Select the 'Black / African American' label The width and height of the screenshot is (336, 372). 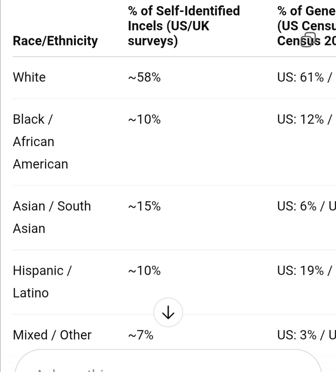[40, 142]
